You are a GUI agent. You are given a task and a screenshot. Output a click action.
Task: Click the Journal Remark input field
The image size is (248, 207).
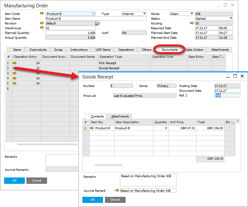[148, 190]
